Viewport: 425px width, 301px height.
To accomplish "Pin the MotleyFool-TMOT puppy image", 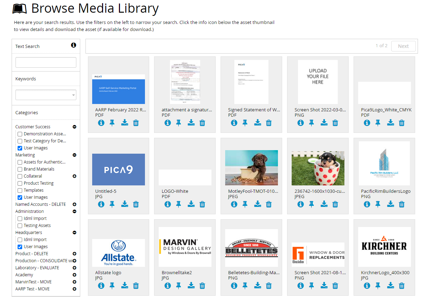I will point(245,204).
